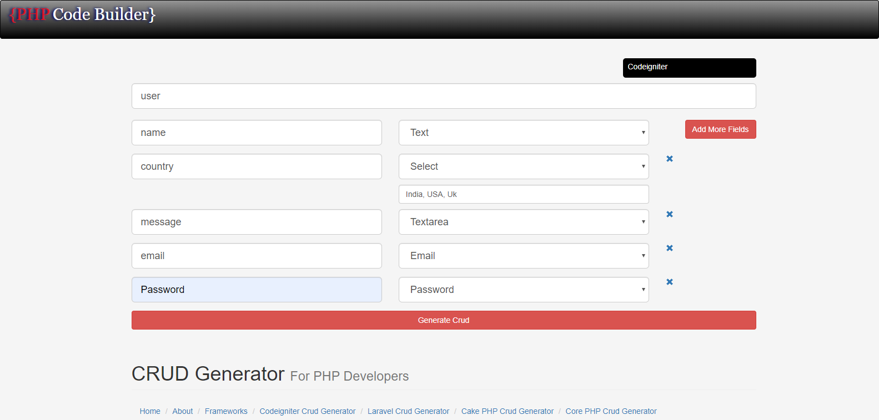Edit the country field name input
The image size is (879, 420).
pos(257,166)
